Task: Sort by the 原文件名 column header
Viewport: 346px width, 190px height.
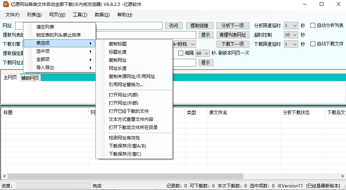Action: pos(244,113)
